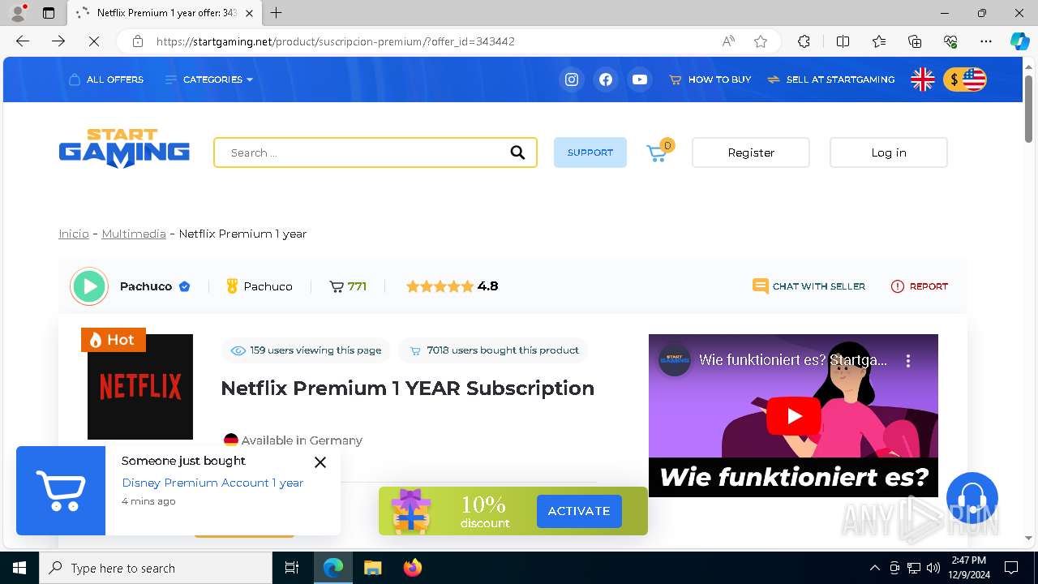Switch language via UK flag icon
The height and width of the screenshot is (584, 1038).
923,79
